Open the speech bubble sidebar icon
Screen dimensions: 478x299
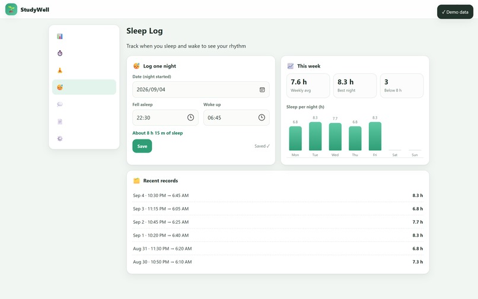[60, 104]
